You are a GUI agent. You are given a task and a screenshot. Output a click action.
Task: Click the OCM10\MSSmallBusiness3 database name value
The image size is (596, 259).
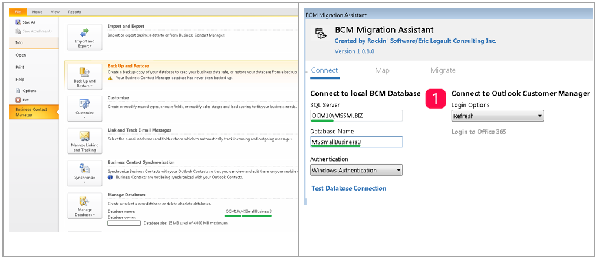pyautogui.click(x=249, y=211)
